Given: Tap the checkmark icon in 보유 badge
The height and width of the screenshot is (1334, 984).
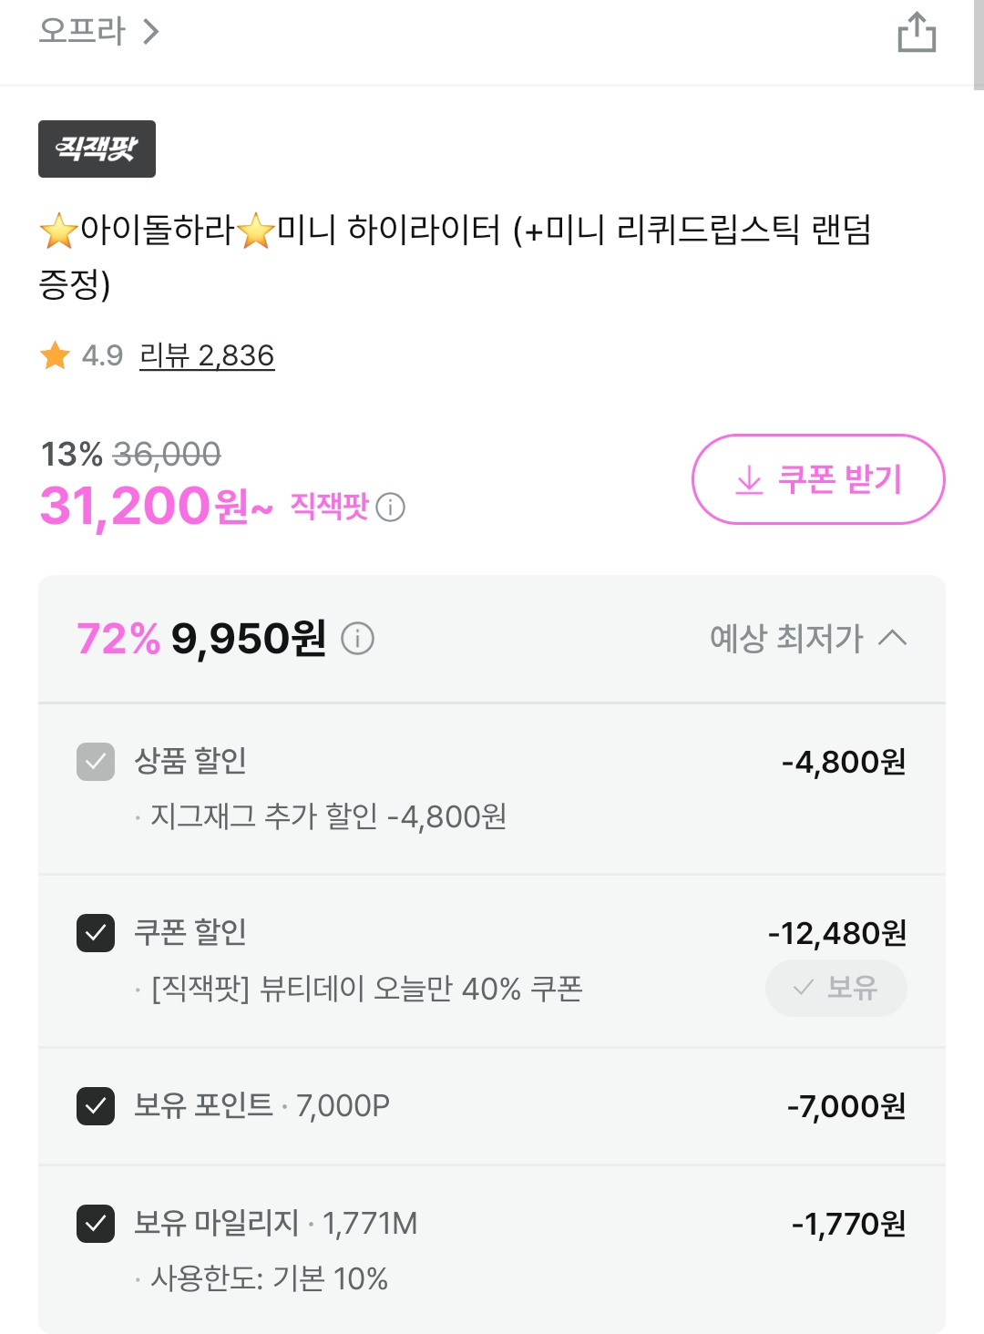Looking at the screenshot, I should pyautogui.click(x=804, y=988).
